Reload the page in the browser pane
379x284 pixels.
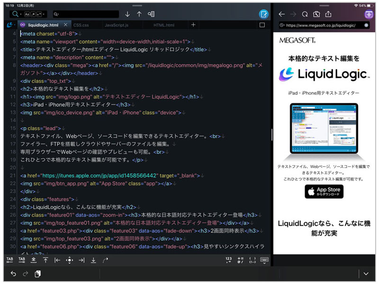(x=305, y=14)
